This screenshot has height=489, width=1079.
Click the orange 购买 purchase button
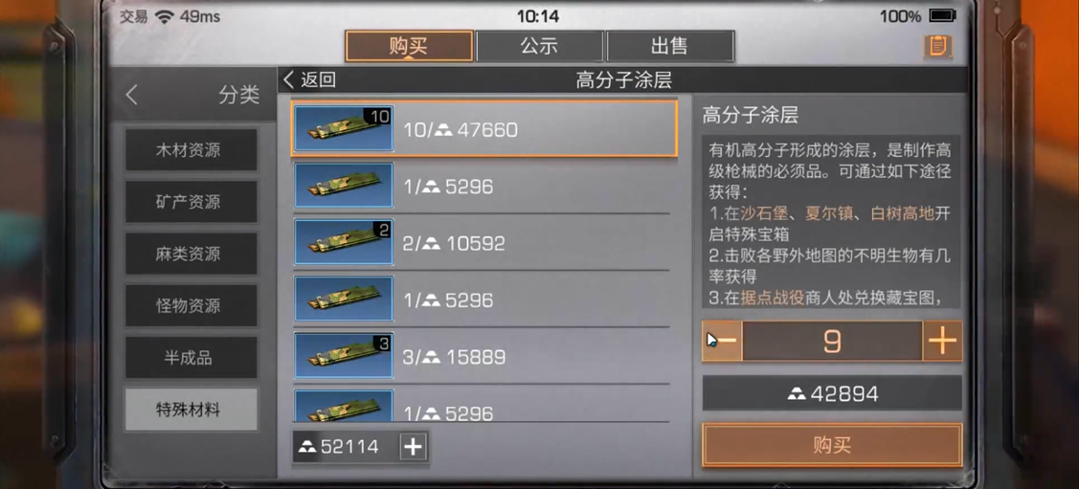pyautogui.click(x=832, y=446)
